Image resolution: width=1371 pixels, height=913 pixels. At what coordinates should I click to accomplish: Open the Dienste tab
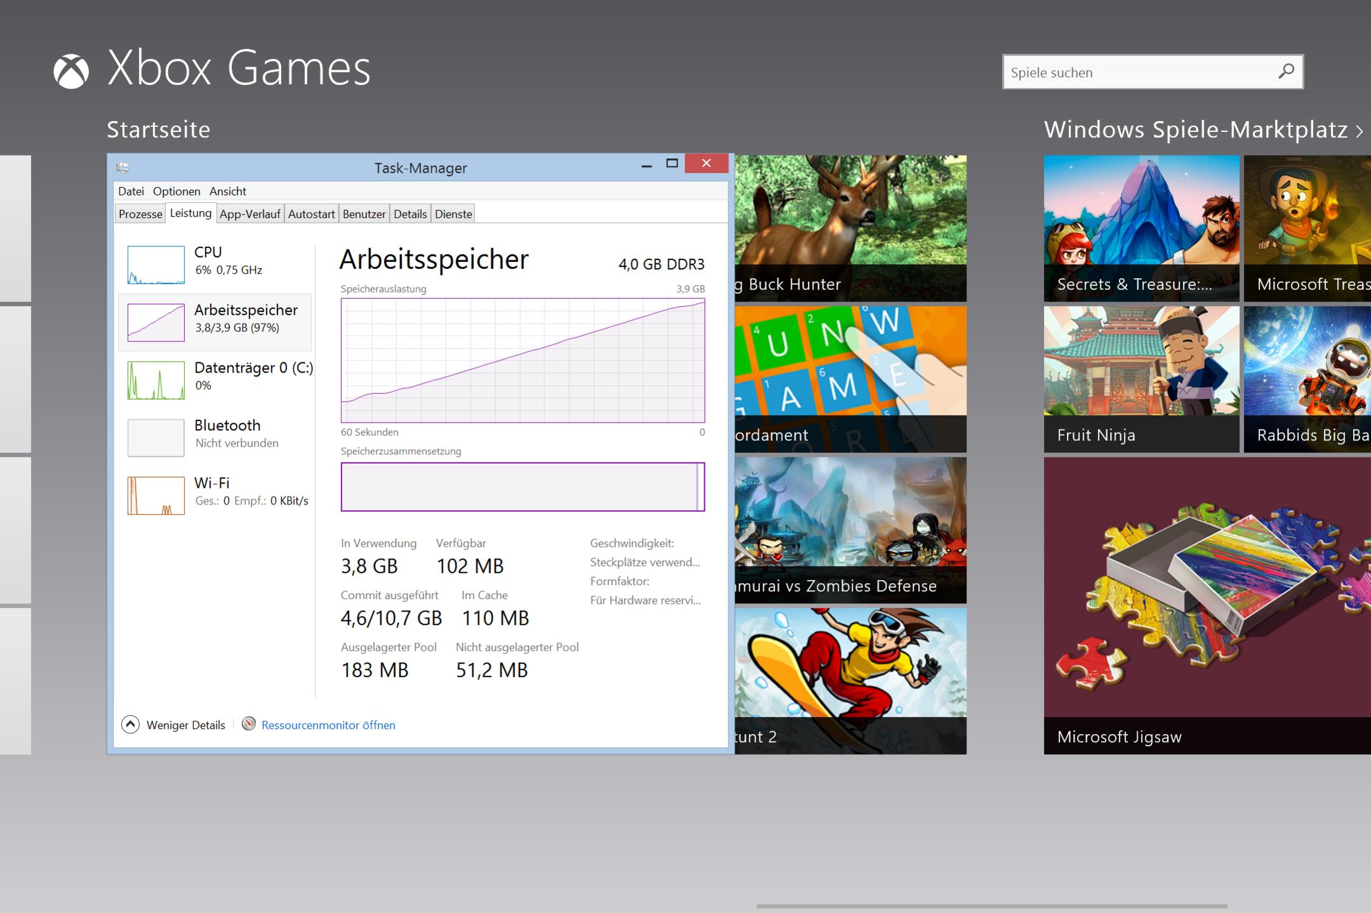click(453, 214)
